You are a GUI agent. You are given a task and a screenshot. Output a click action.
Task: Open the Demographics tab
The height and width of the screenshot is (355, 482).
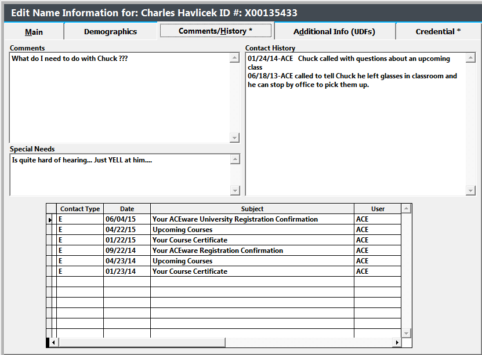110,32
